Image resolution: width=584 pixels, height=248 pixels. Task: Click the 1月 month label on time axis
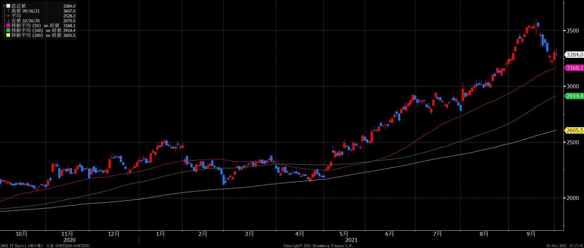tap(160, 234)
